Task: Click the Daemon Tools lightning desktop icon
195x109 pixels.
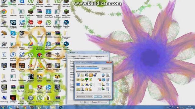Action: 13,55
